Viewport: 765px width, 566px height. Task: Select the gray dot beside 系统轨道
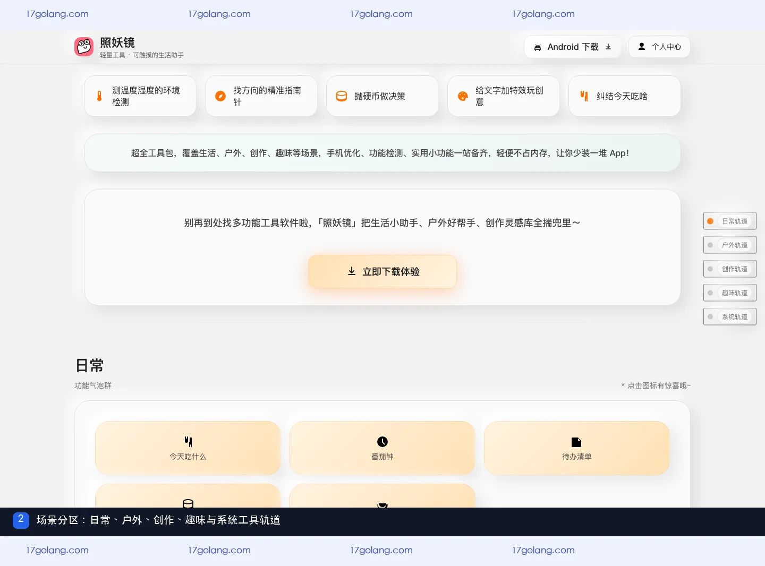click(x=710, y=317)
